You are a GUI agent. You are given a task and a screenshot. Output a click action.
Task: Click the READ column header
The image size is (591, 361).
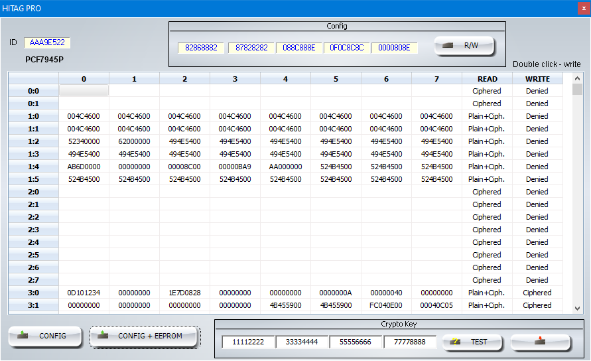tap(488, 79)
